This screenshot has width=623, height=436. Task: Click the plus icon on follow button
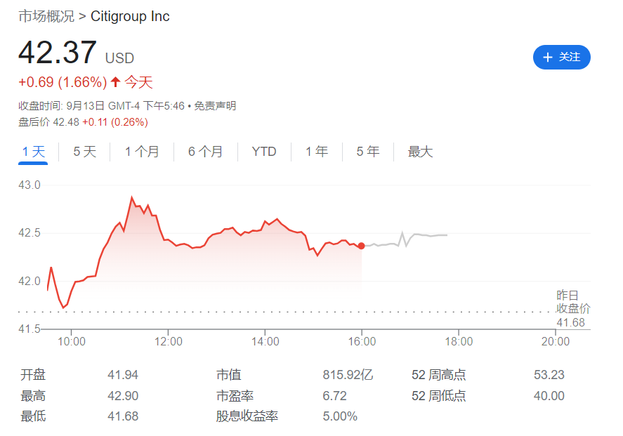click(548, 58)
